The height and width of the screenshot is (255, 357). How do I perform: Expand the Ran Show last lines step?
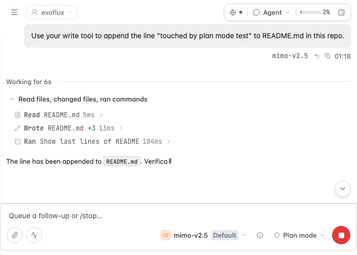[x=92, y=141]
